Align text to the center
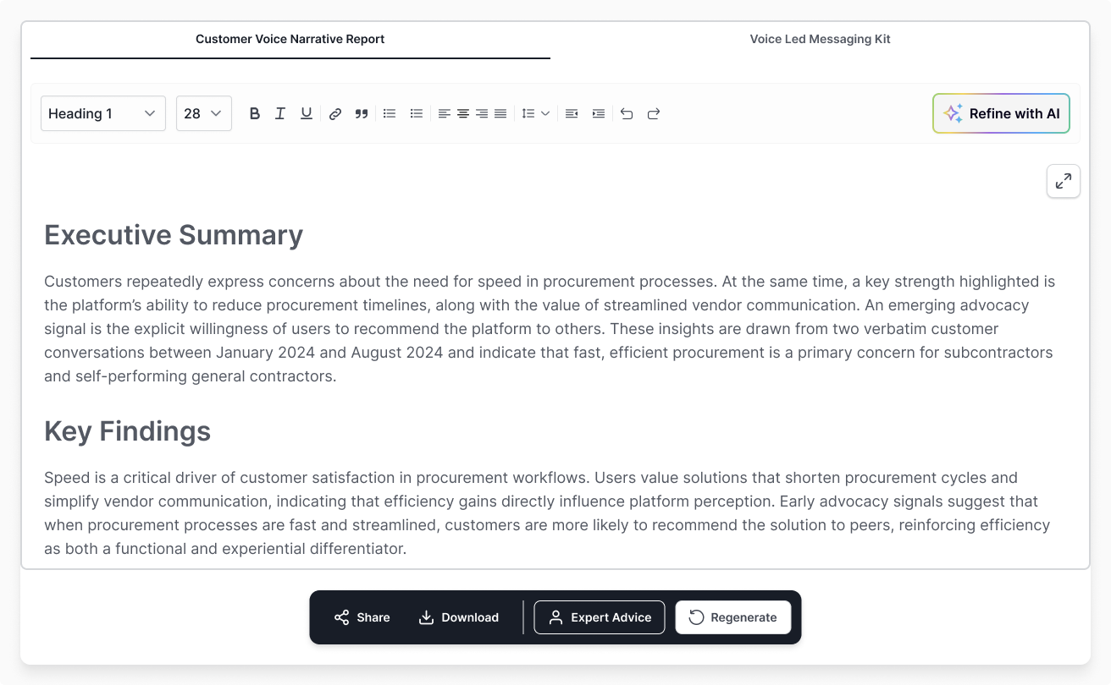Viewport: 1111px width, 685px height. pyautogui.click(x=462, y=112)
